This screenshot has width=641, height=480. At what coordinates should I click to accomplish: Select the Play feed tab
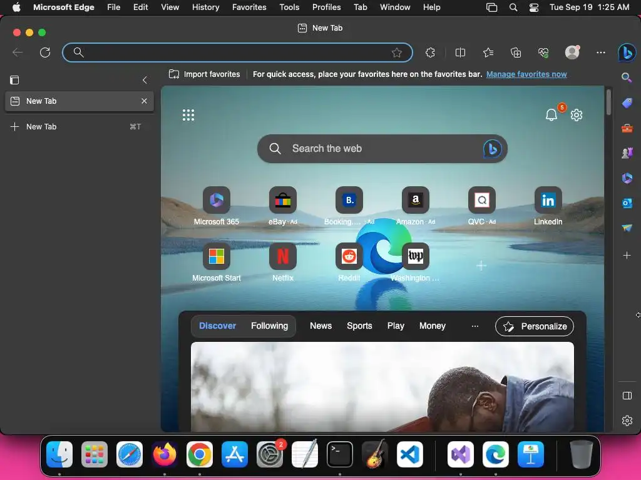(x=396, y=326)
